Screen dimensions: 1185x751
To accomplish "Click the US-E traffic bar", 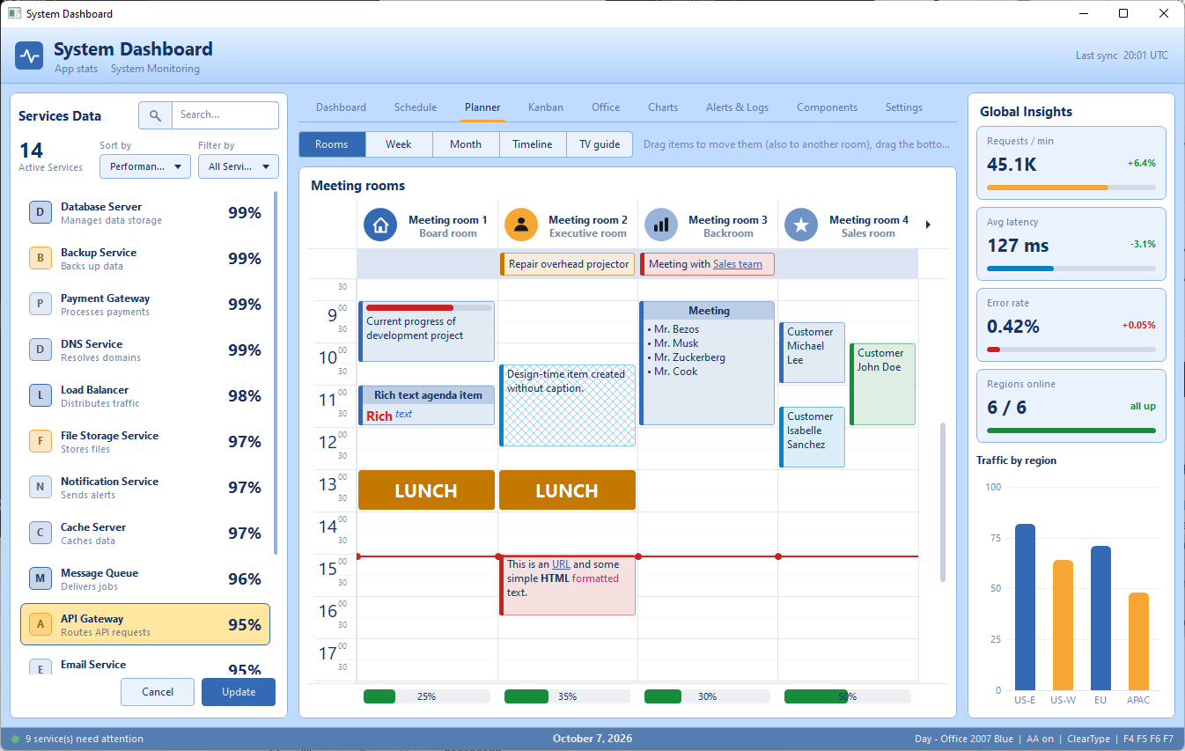I will pyautogui.click(x=1025, y=607).
